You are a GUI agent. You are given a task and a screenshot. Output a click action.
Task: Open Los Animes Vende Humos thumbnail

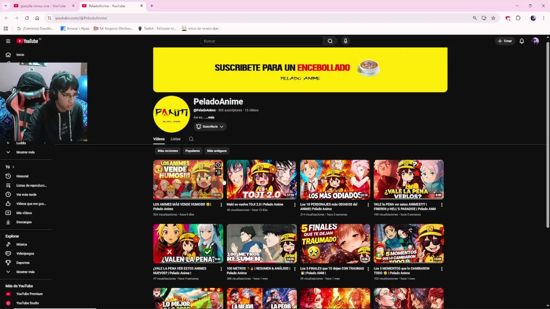pos(188,179)
